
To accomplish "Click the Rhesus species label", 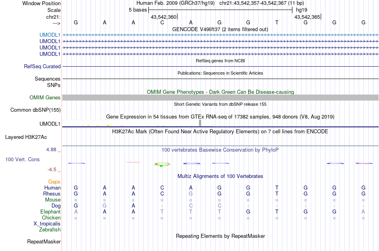I will pos(52,194).
